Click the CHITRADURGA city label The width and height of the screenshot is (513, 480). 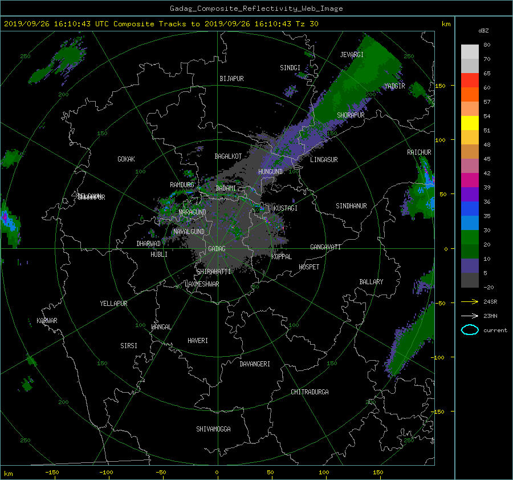(x=310, y=392)
